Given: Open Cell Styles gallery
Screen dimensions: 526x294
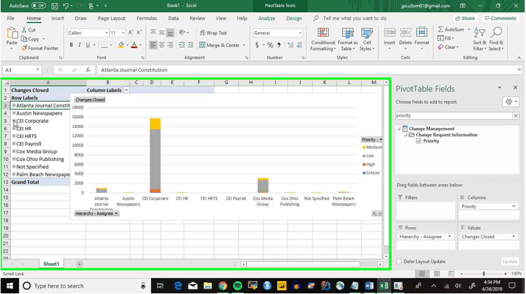Looking at the screenshot, I should (367, 39).
